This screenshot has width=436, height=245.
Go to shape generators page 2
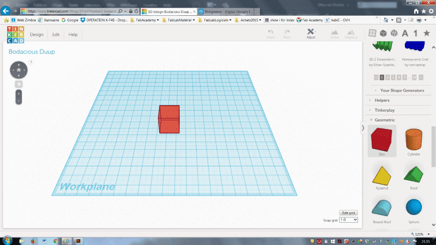[x=387, y=77]
